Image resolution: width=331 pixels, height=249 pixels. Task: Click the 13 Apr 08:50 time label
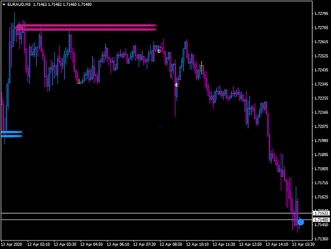coord(171,244)
